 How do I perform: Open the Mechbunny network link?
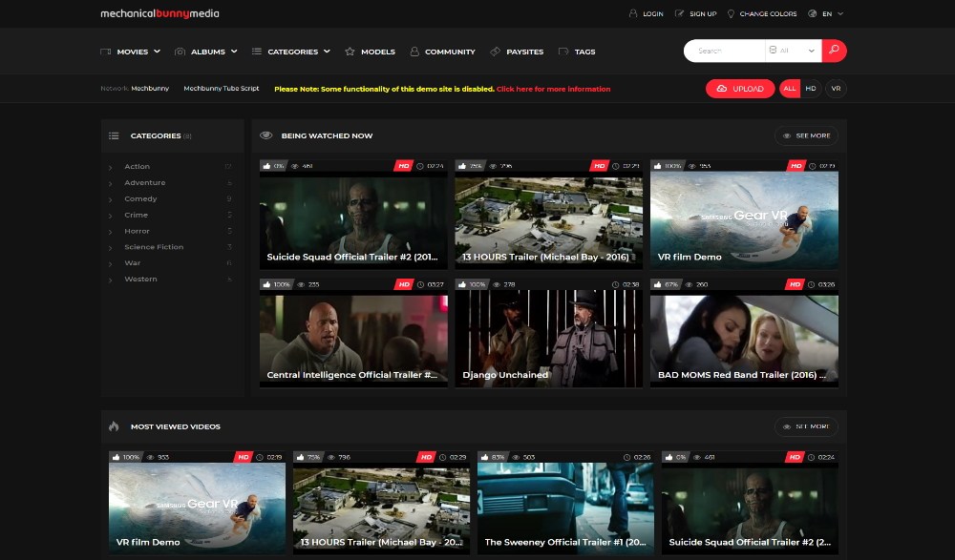coord(150,89)
